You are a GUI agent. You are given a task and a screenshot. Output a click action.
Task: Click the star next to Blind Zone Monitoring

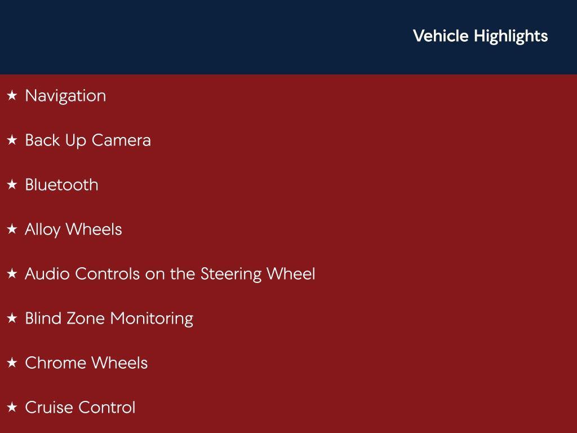(12, 319)
